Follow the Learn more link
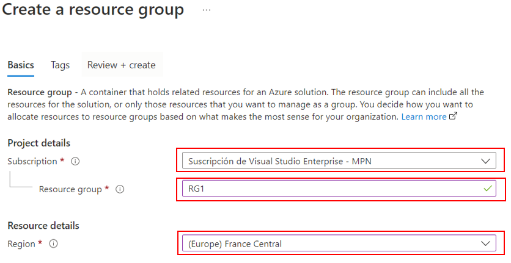The height and width of the screenshot is (263, 511). click(424, 117)
